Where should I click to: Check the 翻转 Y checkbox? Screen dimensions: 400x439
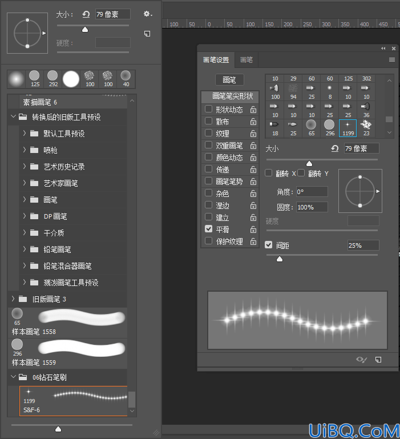click(301, 173)
